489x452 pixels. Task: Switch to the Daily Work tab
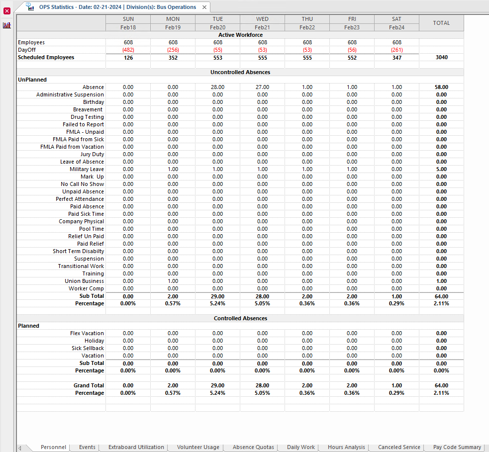[x=299, y=447]
